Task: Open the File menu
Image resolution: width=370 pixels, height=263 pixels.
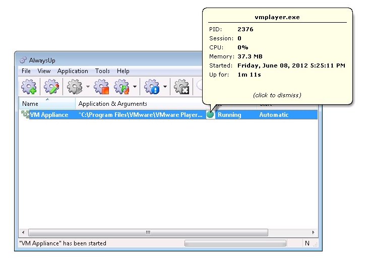Action: coord(26,71)
